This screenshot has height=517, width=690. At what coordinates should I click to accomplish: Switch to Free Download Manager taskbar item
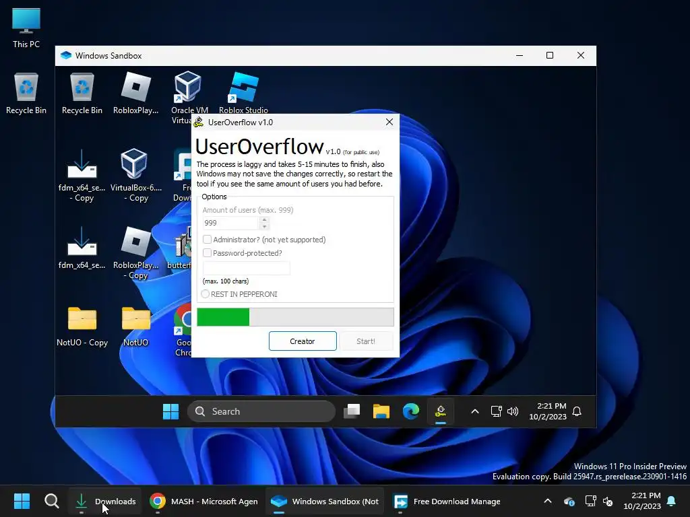point(446,501)
